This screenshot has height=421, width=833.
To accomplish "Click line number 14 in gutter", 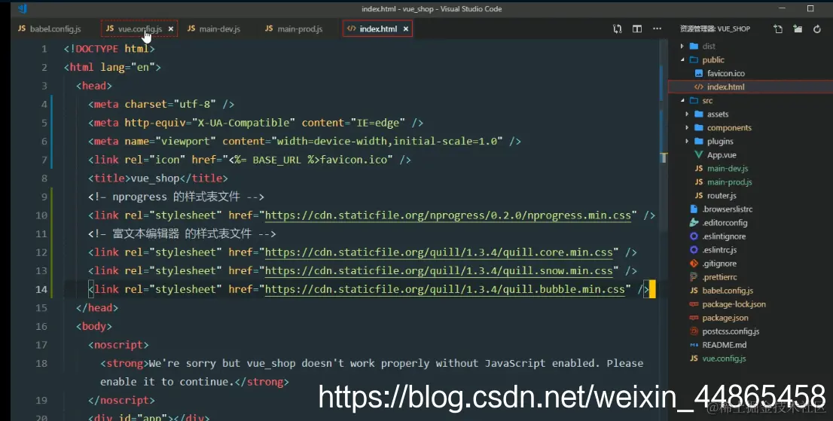I will (x=41, y=289).
